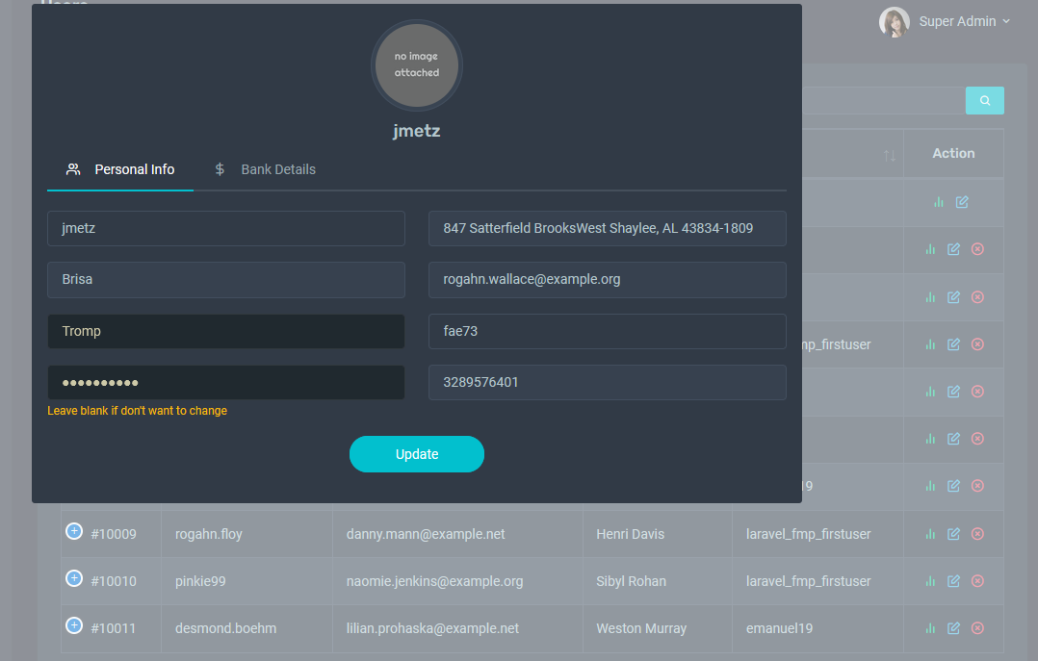Click the 'no image attached' profile avatar

click(x=417, y=64)
